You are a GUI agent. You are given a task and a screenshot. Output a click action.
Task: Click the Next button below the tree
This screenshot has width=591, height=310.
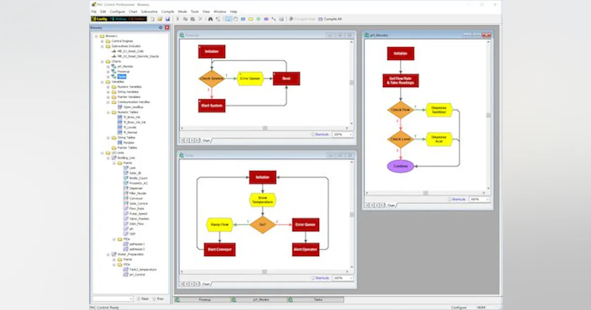(x=144, y=299)
